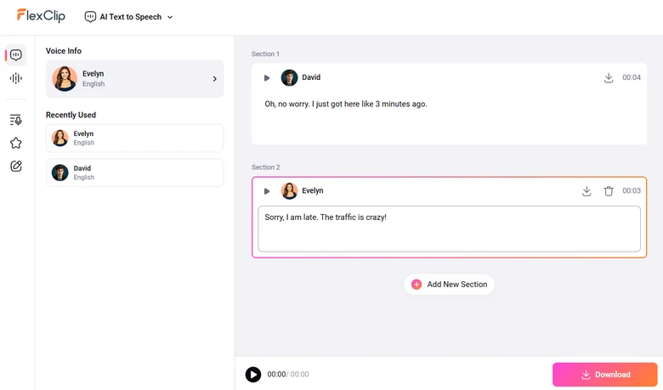663x390 pixels.
Task: Change voice via David avatar in Section 1
Action: [290, 77]
